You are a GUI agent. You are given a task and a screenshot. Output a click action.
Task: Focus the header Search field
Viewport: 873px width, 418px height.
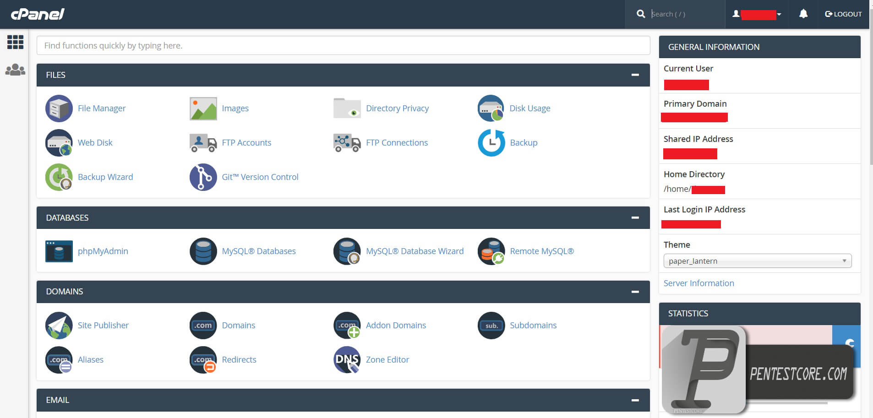click(x=686, y=14)
